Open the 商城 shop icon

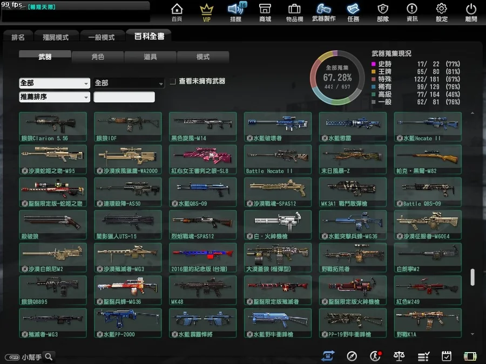265,12
